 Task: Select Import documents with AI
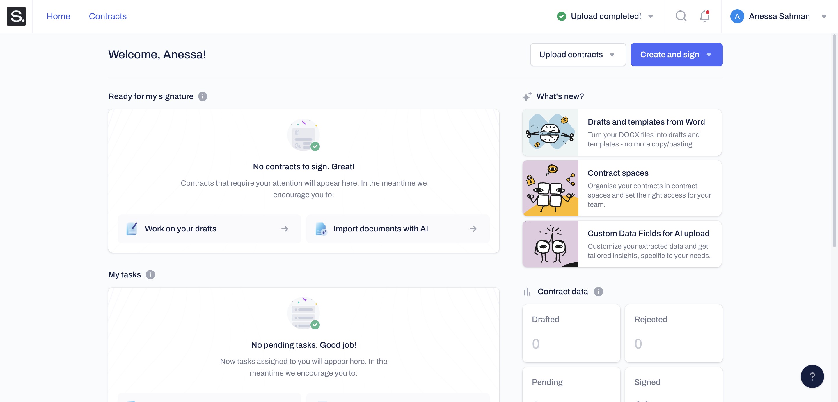pos(397,229)
